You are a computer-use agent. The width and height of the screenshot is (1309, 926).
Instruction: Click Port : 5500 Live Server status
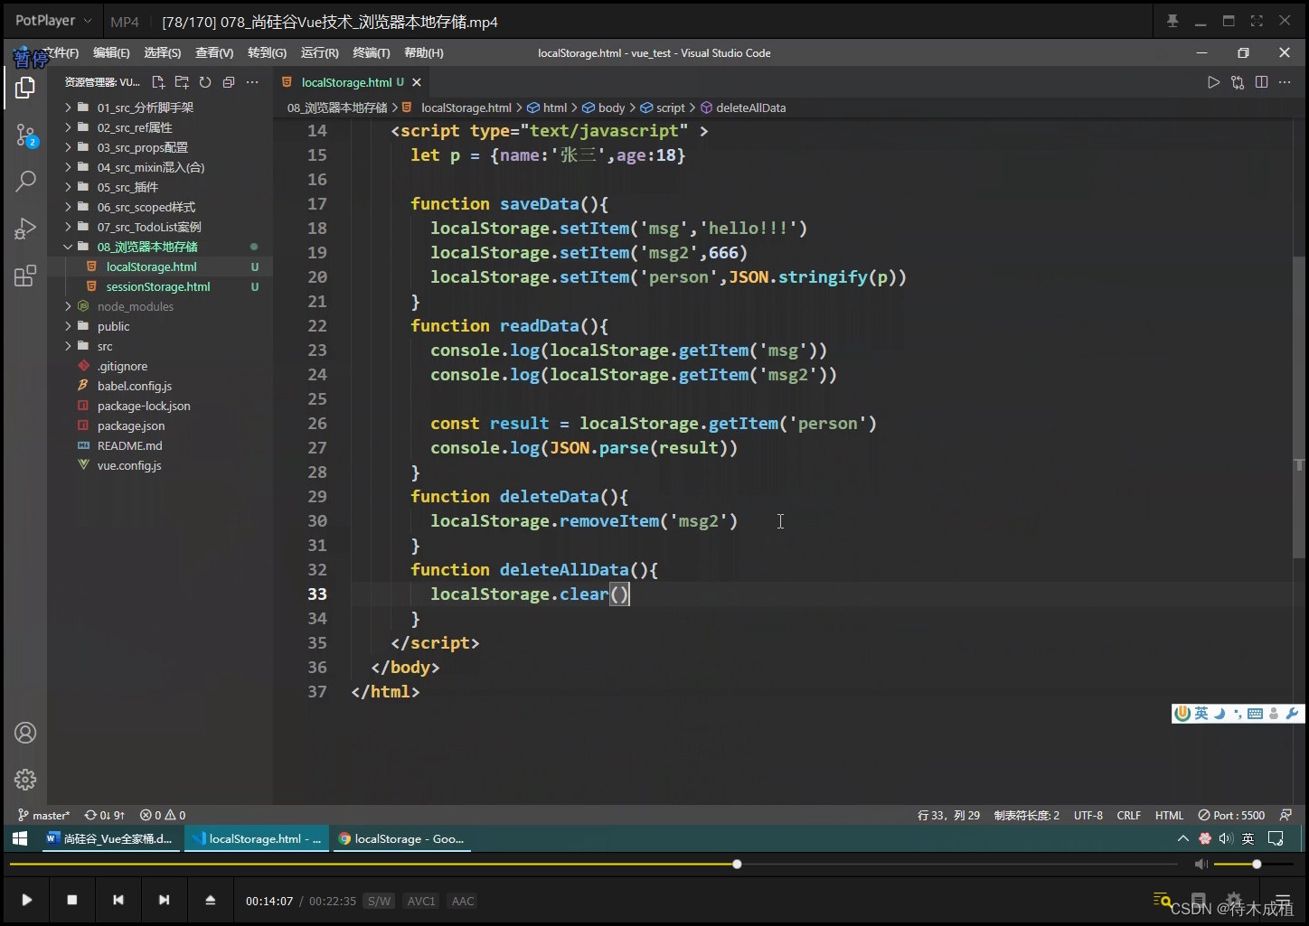(x=1231, y=815)
